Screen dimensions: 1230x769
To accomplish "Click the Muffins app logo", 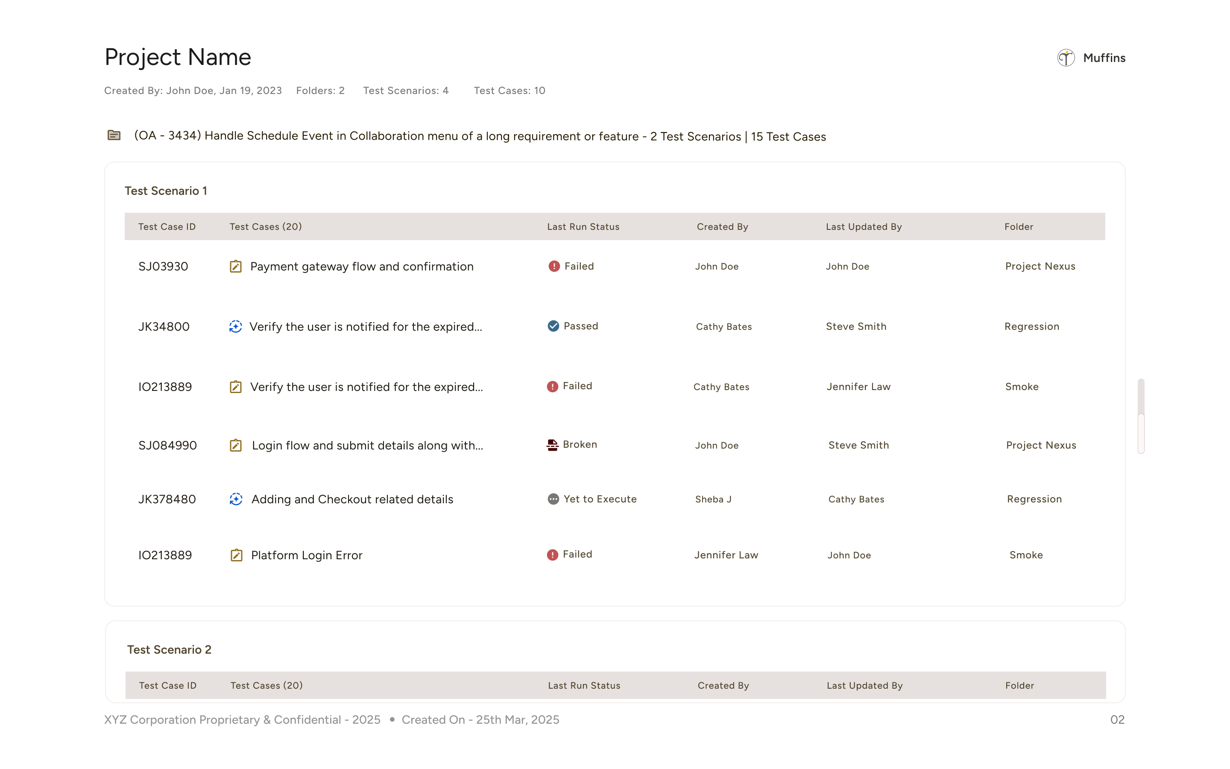I will coord(1066,58).
